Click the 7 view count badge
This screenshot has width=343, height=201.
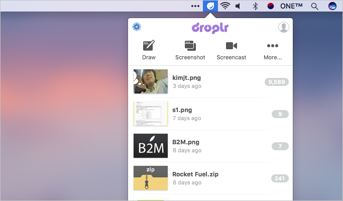[280, 146]
